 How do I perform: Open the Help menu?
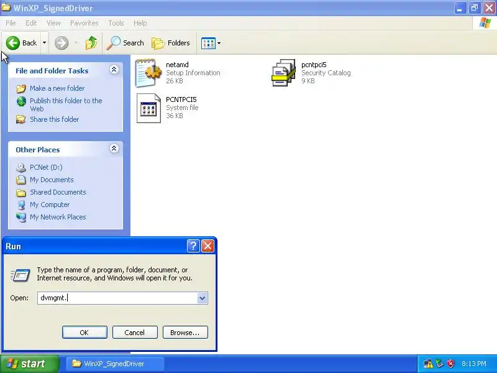click(x=140, y=23)
